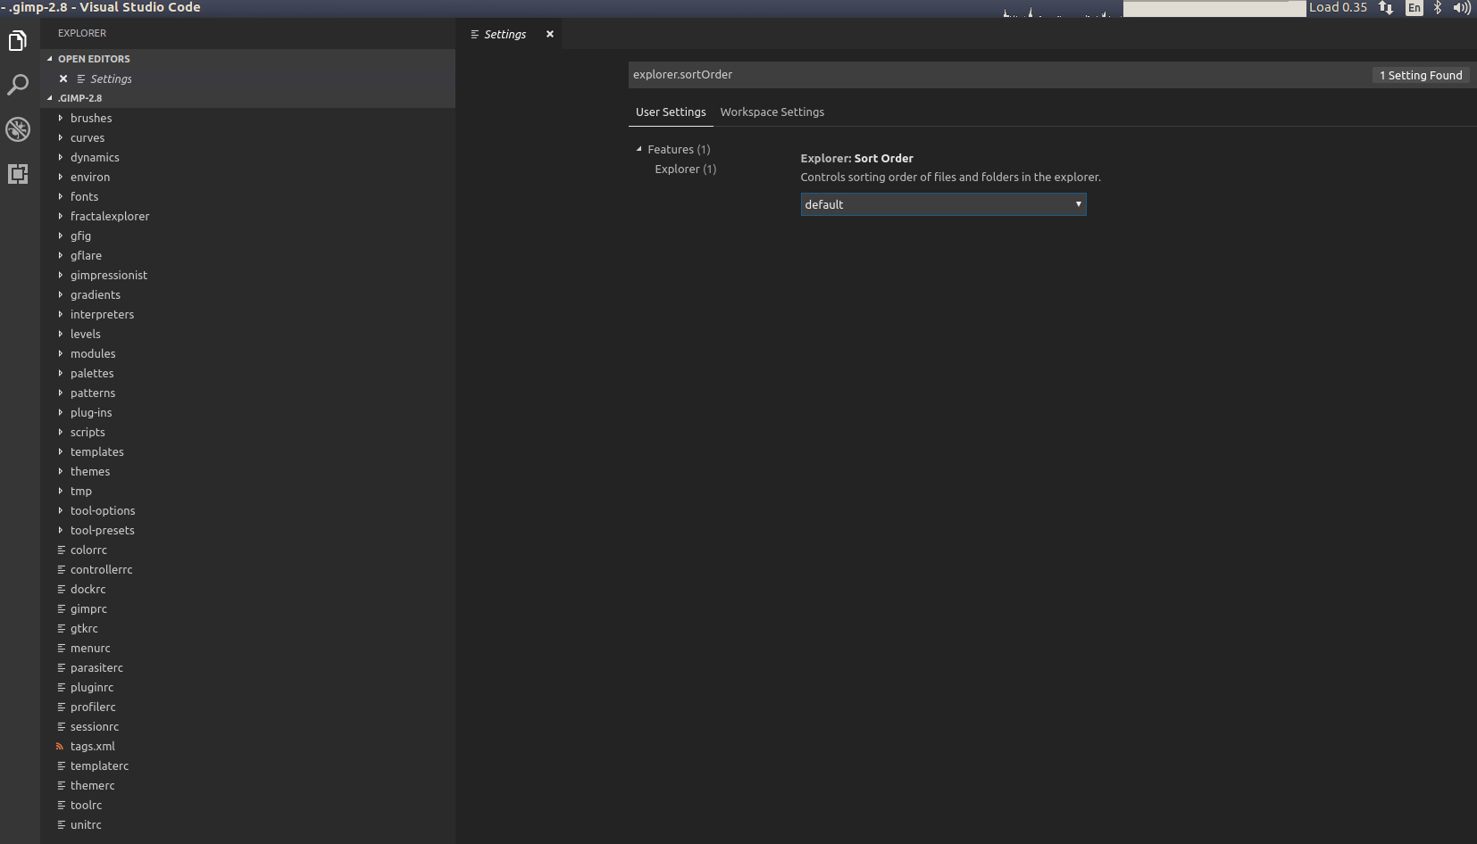Expand the tmp folder
1477x844 pixels.
248,491
